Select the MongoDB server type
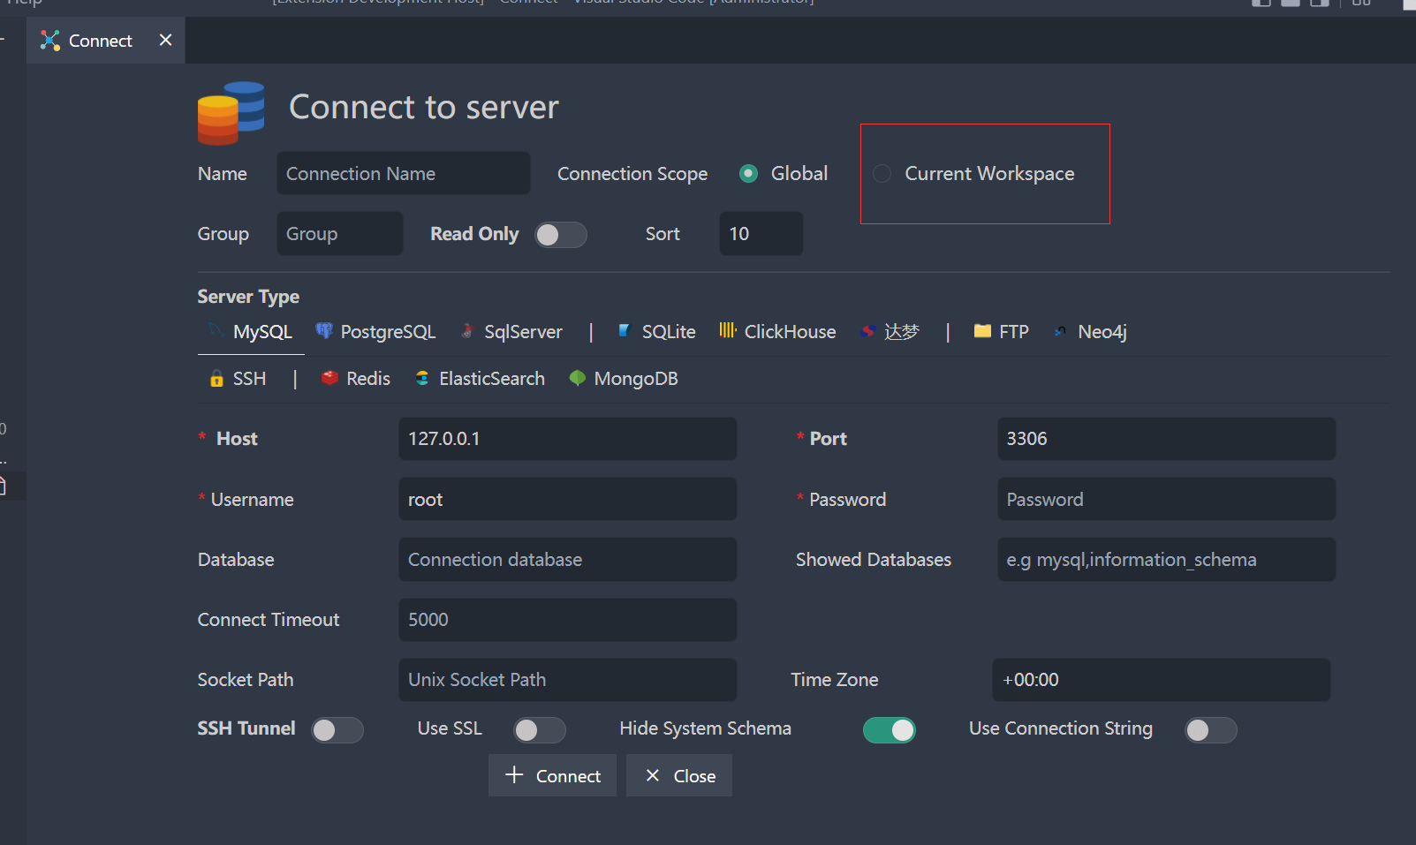The height and width of the screenshot is (845, 1416). coord(635,378)
